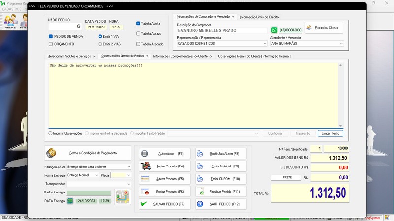Click the calendar icon beside DATA Entrega
The image size is (394, 221).
coord(70,201)
